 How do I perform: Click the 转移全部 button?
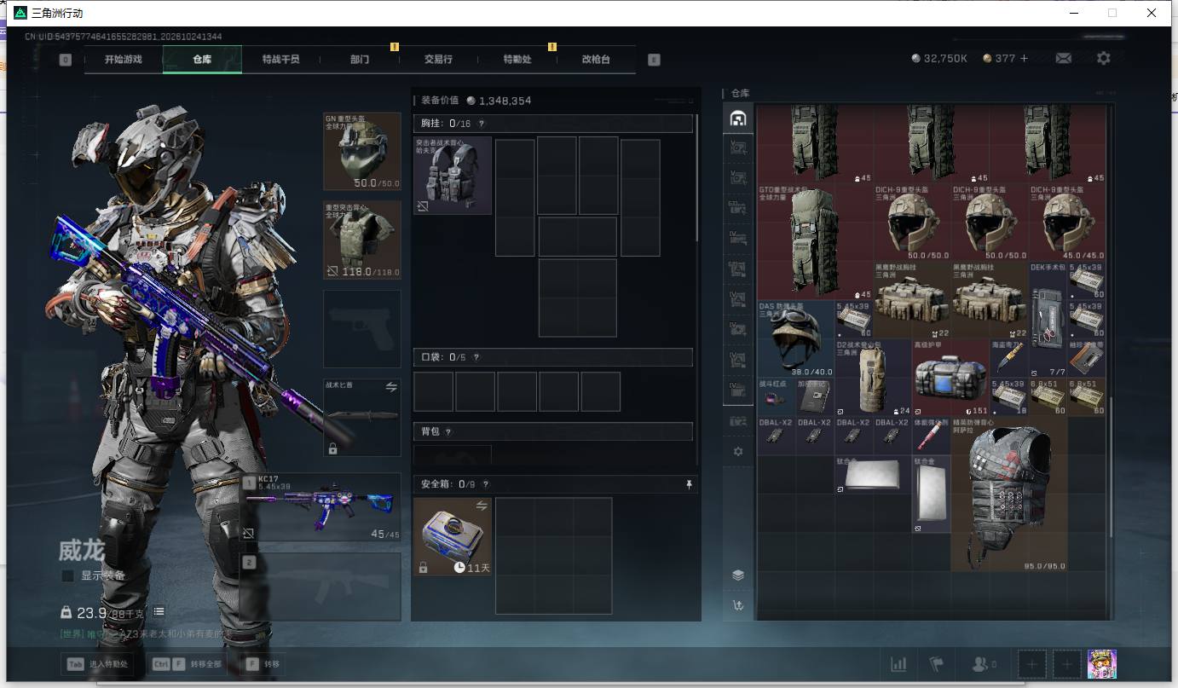pyautogui.click(x=186, y=664)
